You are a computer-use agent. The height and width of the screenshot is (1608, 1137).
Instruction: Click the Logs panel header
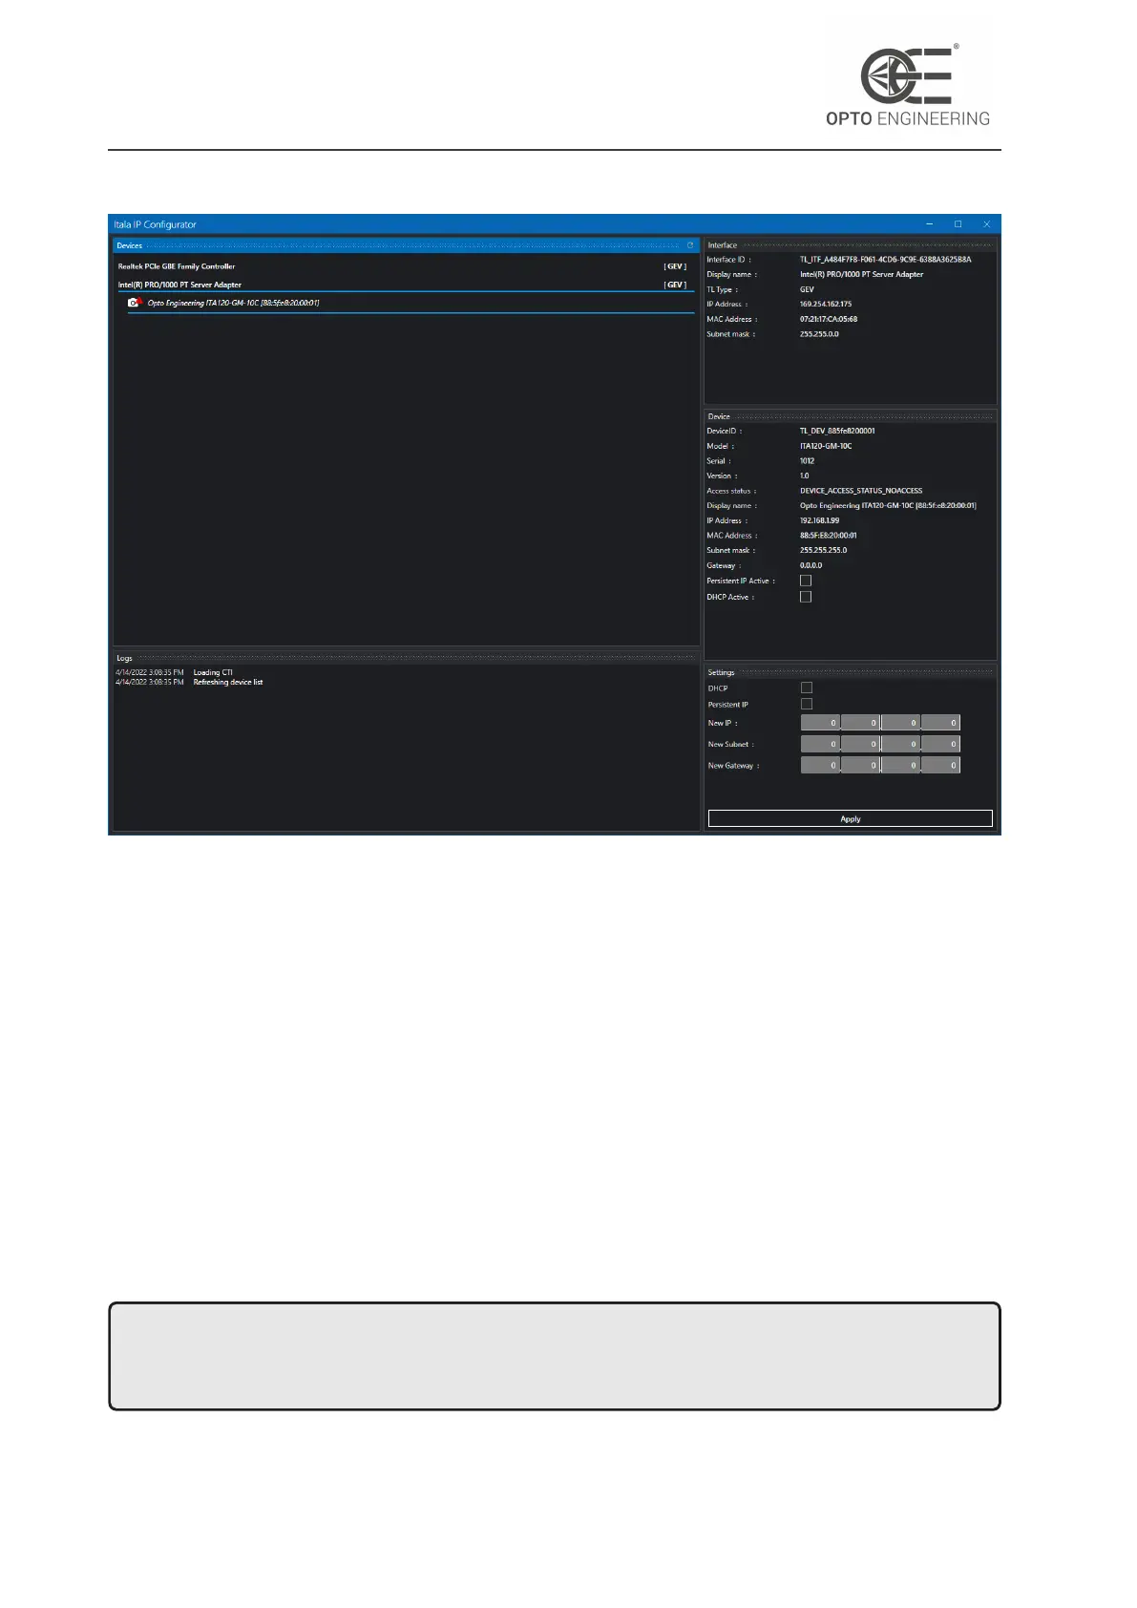coord(406,658)
